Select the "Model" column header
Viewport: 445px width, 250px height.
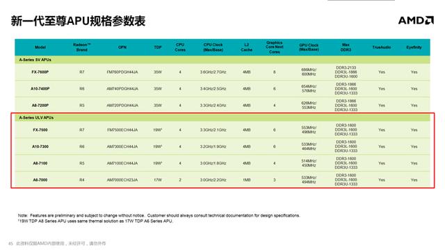pyautogui.click(x=40, y=47)
